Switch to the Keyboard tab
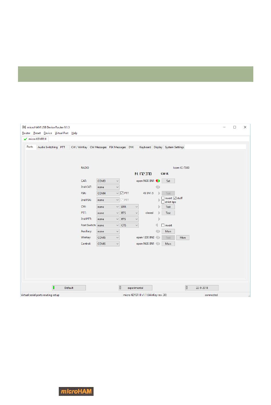The height and width of the screenshot is (405, 271). tap(145, 147)
